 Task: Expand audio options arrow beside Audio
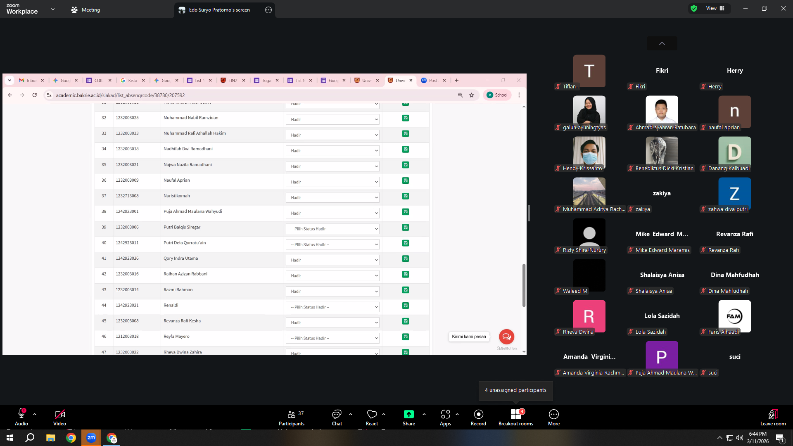click(35, 414)
